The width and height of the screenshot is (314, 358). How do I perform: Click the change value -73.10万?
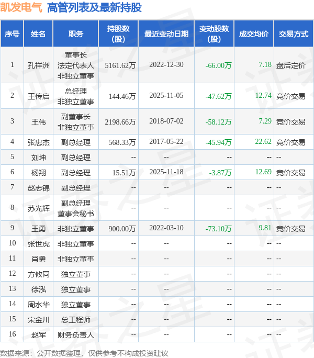(x=218, y=229)
